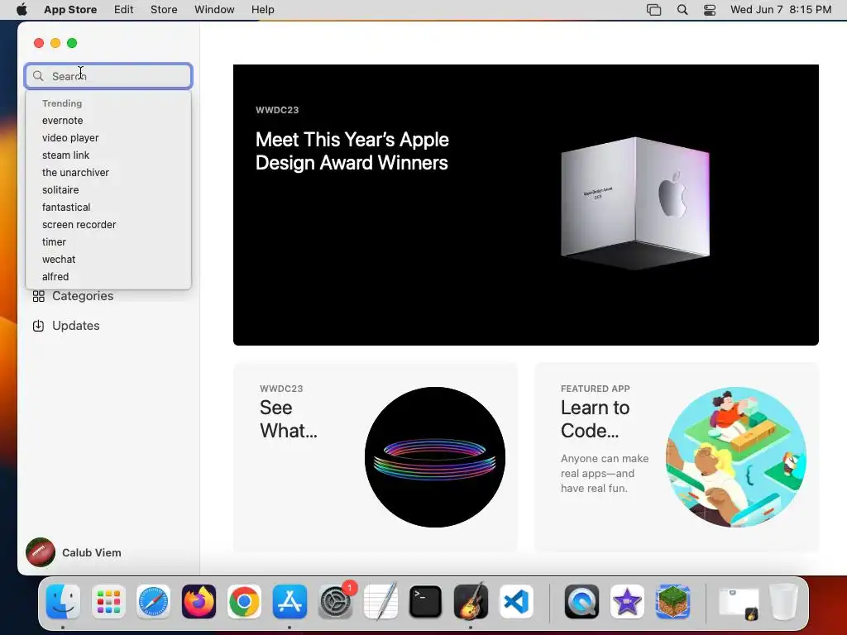Select trending search 'evernote'
Screen dimensions: 847x635
[x=63, y=121]
